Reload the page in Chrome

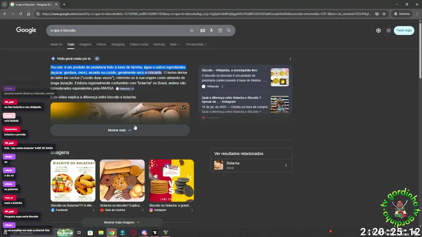[20, 14]
